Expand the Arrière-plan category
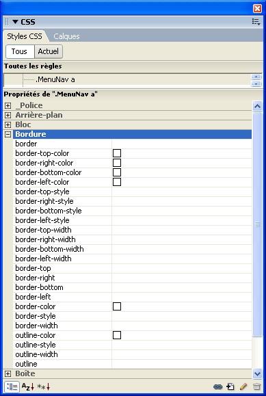This screenshot has width=266, height=396. point(8,115)
